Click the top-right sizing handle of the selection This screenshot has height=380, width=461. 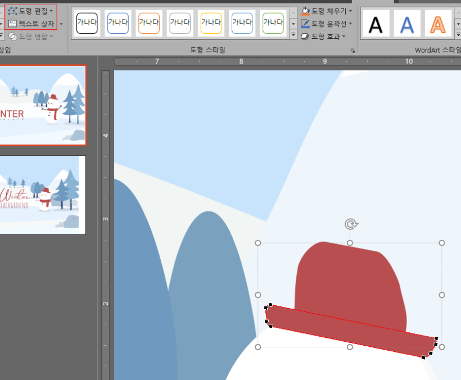tap(441, 243)
